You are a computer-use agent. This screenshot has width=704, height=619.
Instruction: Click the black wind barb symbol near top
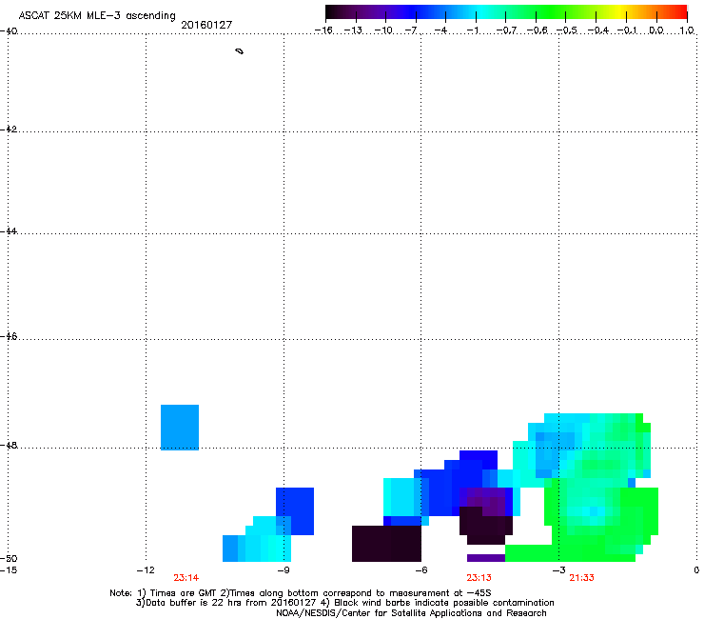click(240, 51)
